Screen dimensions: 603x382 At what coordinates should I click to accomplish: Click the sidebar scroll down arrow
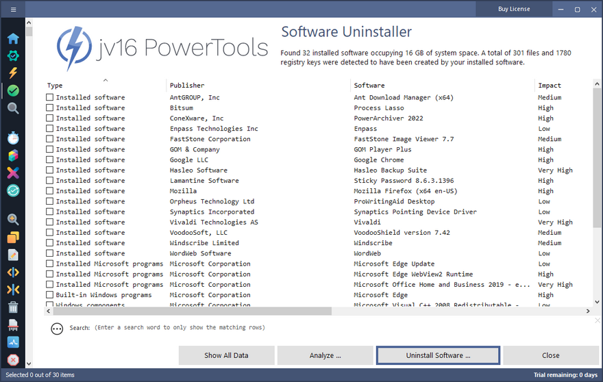click(29, 364)
